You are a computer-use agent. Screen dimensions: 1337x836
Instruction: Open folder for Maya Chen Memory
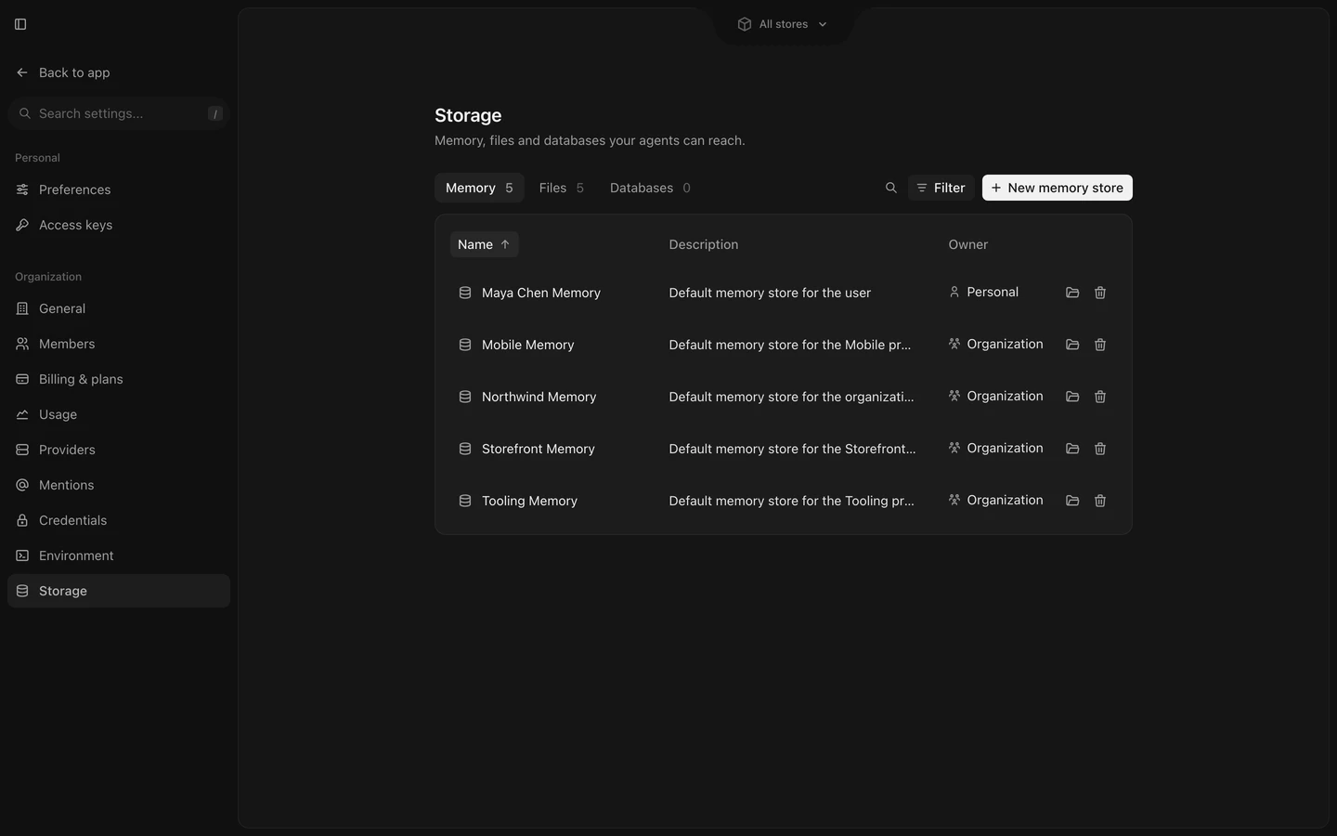pyautogui.click(x=1072, y=293)
